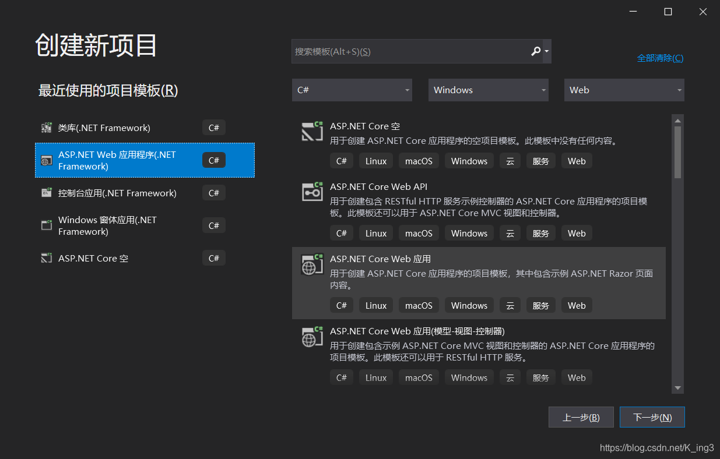Click the Windows 窗体应用 template icon
The width and height of the screenshot is (720, 459).
click(47, 225)
